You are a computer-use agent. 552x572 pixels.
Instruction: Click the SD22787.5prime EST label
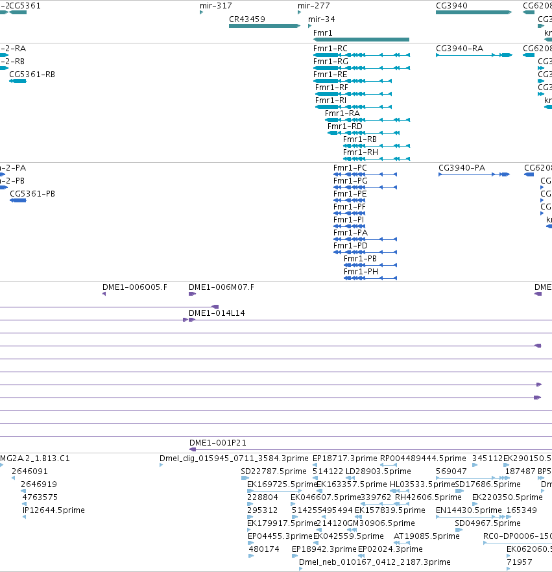[274, 471]
